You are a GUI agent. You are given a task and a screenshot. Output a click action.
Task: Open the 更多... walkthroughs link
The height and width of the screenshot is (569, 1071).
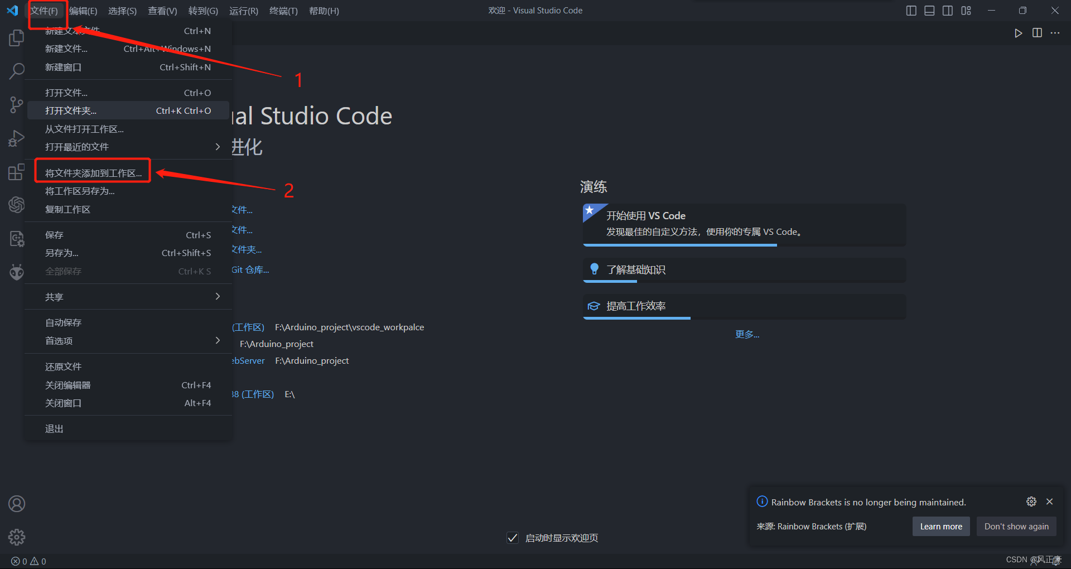click(x=747, y=334)
